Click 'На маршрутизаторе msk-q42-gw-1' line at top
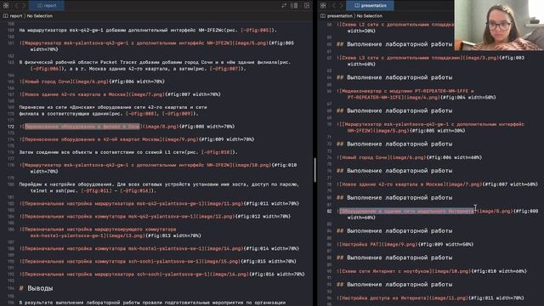This screenshot has width=544, height=306. coord(148,31)
